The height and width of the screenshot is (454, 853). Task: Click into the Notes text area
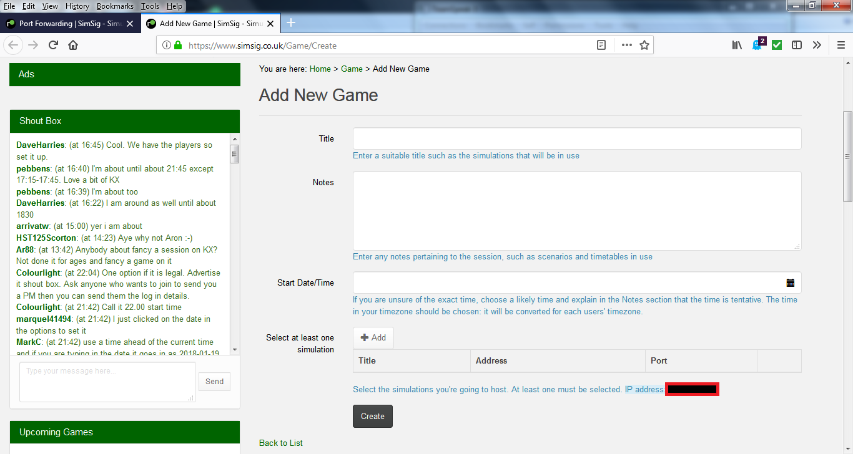577,211
